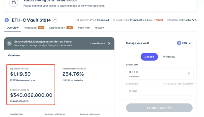Viewport: 204px width, 117px height.
Task: Click the info icon next to Next Price
Action: pyautogui.click(x=114, y=20)
